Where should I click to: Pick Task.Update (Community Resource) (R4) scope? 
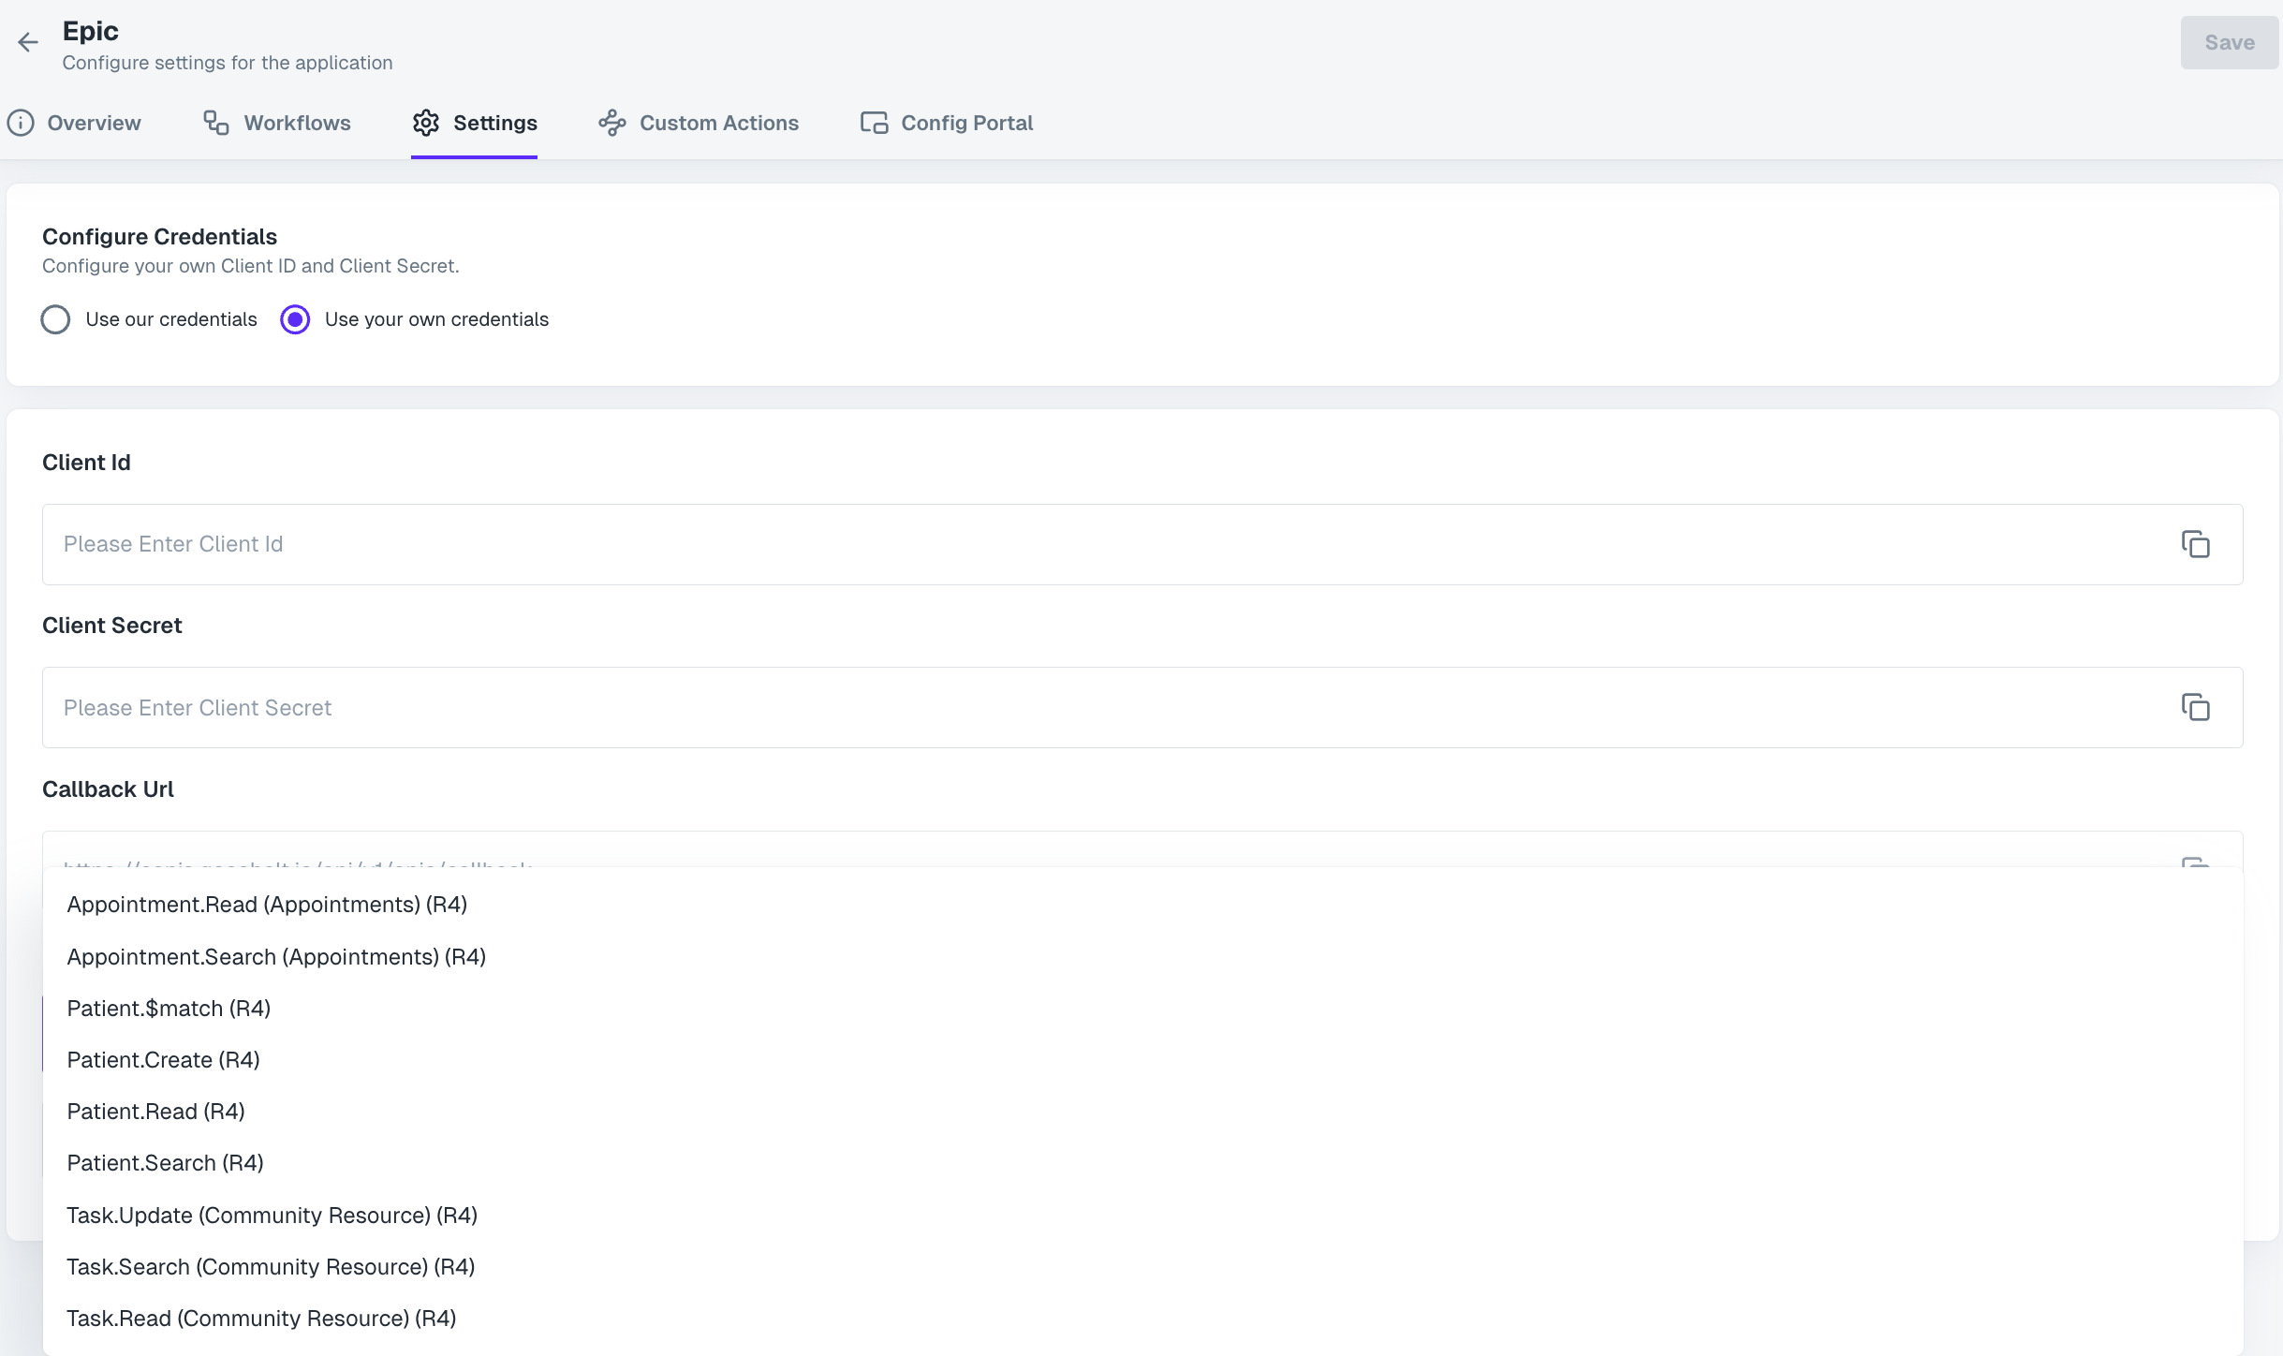tap(272, 1215)
